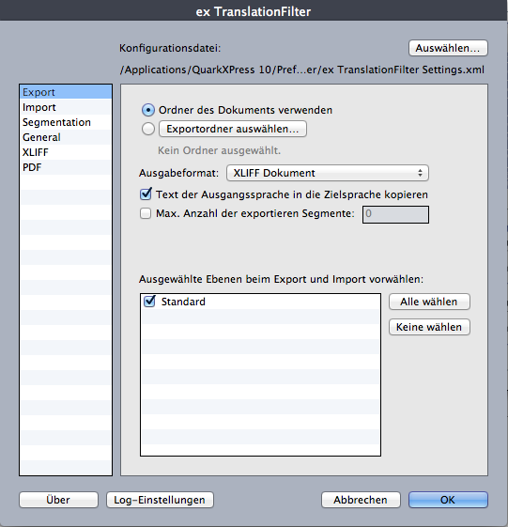
Task: Open the Ausgabeformat XLIFF Dokument dropdown
Action: click(x=328, y=173)
